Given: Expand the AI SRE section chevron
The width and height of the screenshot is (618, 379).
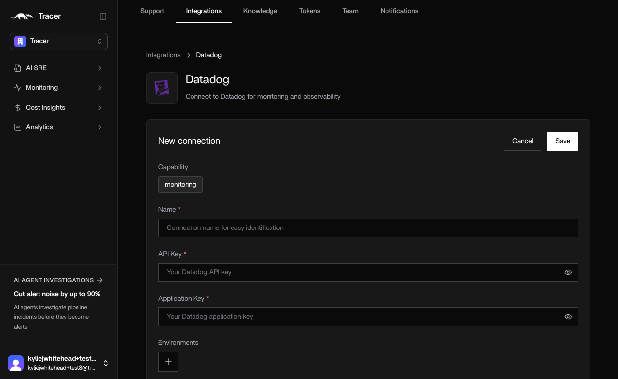Looking at the screenshot, I should [100, 68].
